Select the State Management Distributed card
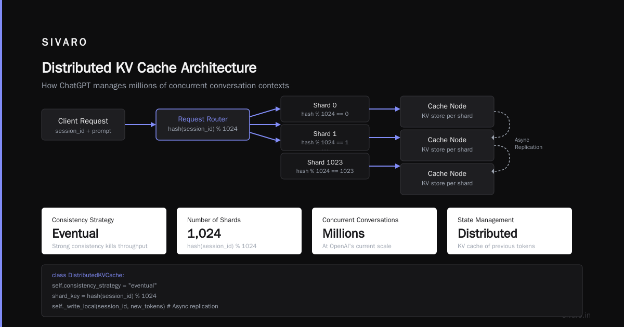The width and height of the screenshot is (624, 327). 510,231
